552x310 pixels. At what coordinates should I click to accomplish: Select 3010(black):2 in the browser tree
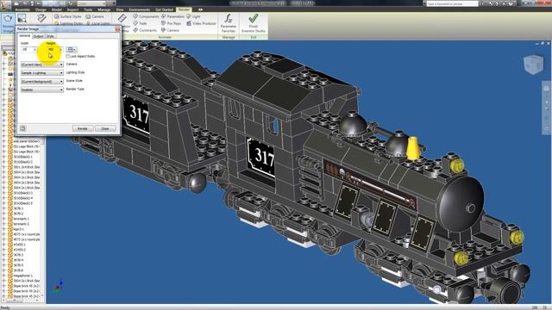point(23,162)
